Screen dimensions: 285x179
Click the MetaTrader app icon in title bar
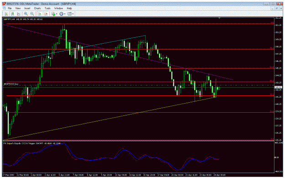(4, 4)
